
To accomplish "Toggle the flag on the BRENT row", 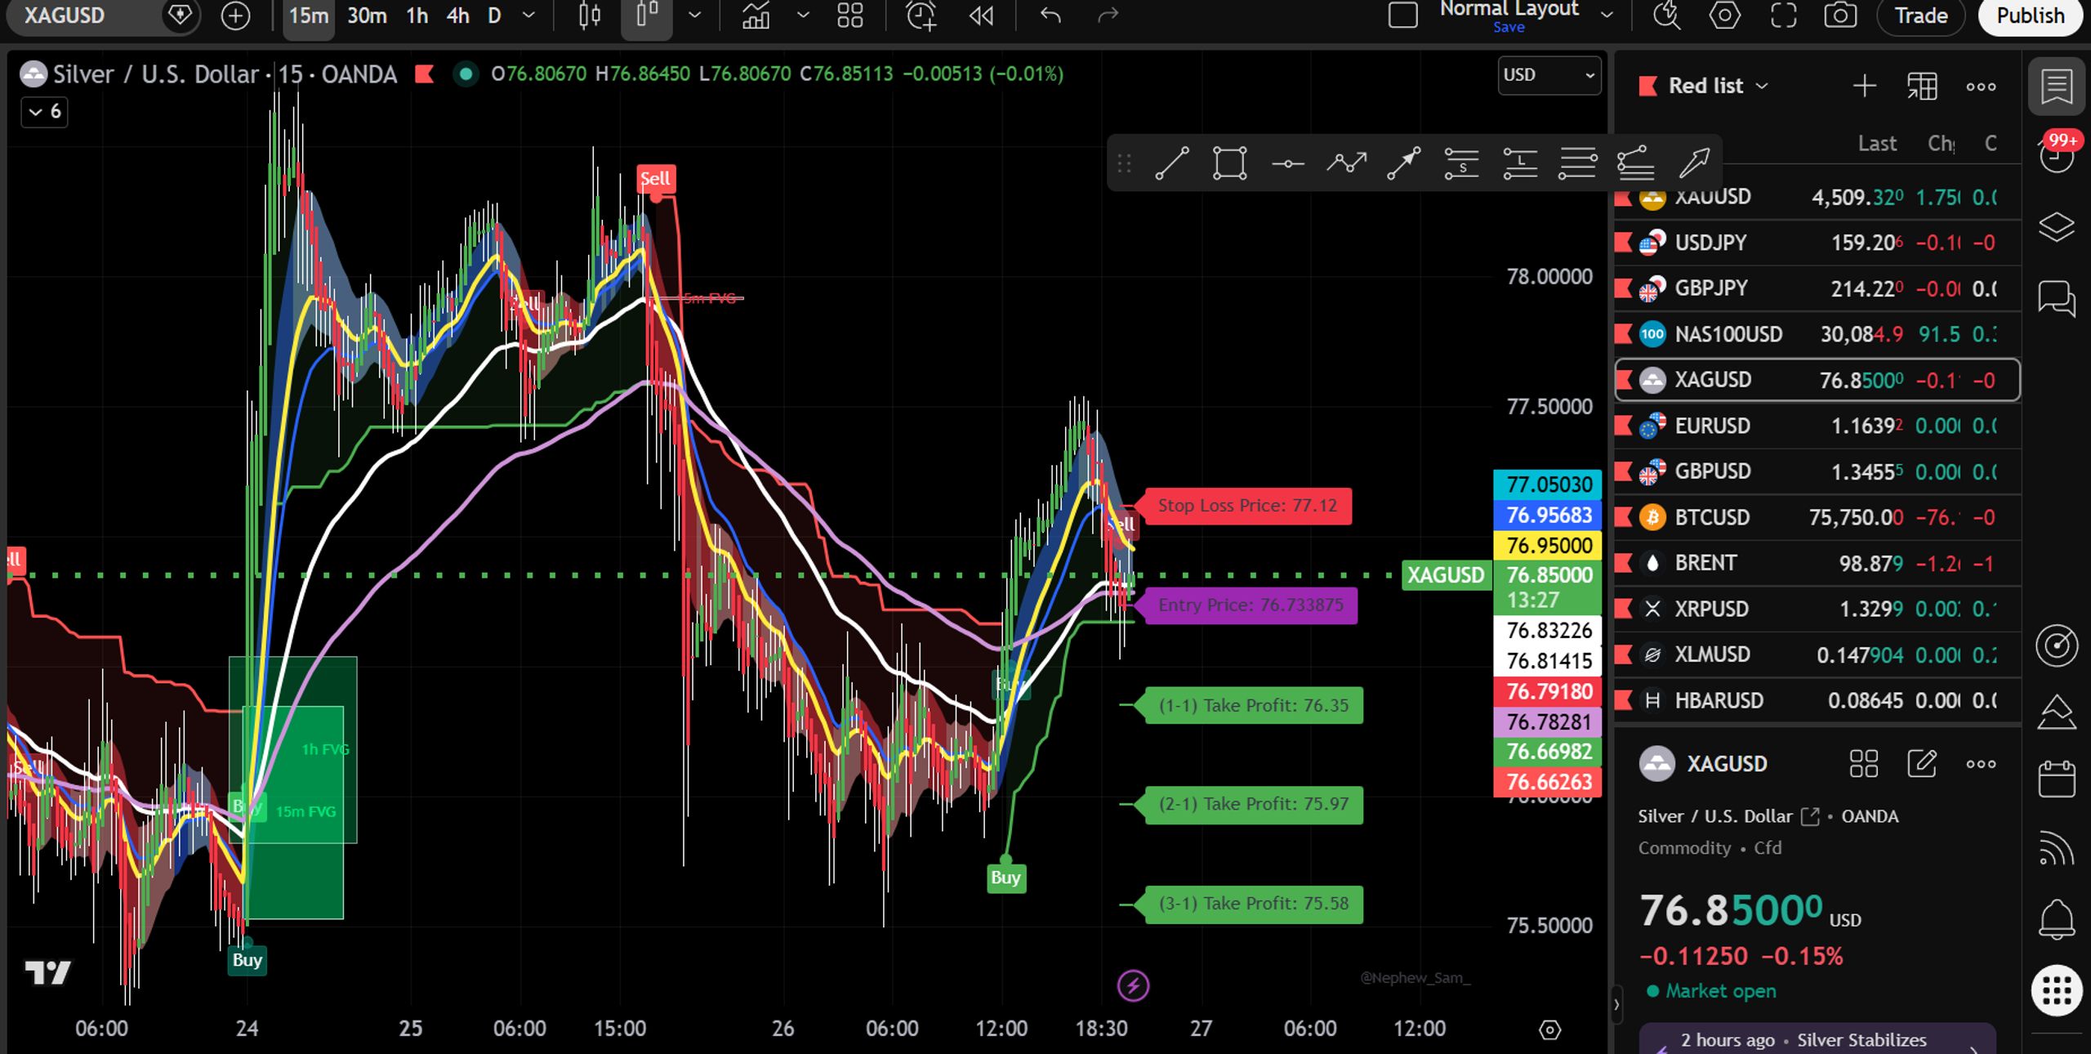I will pos(1624,563).
